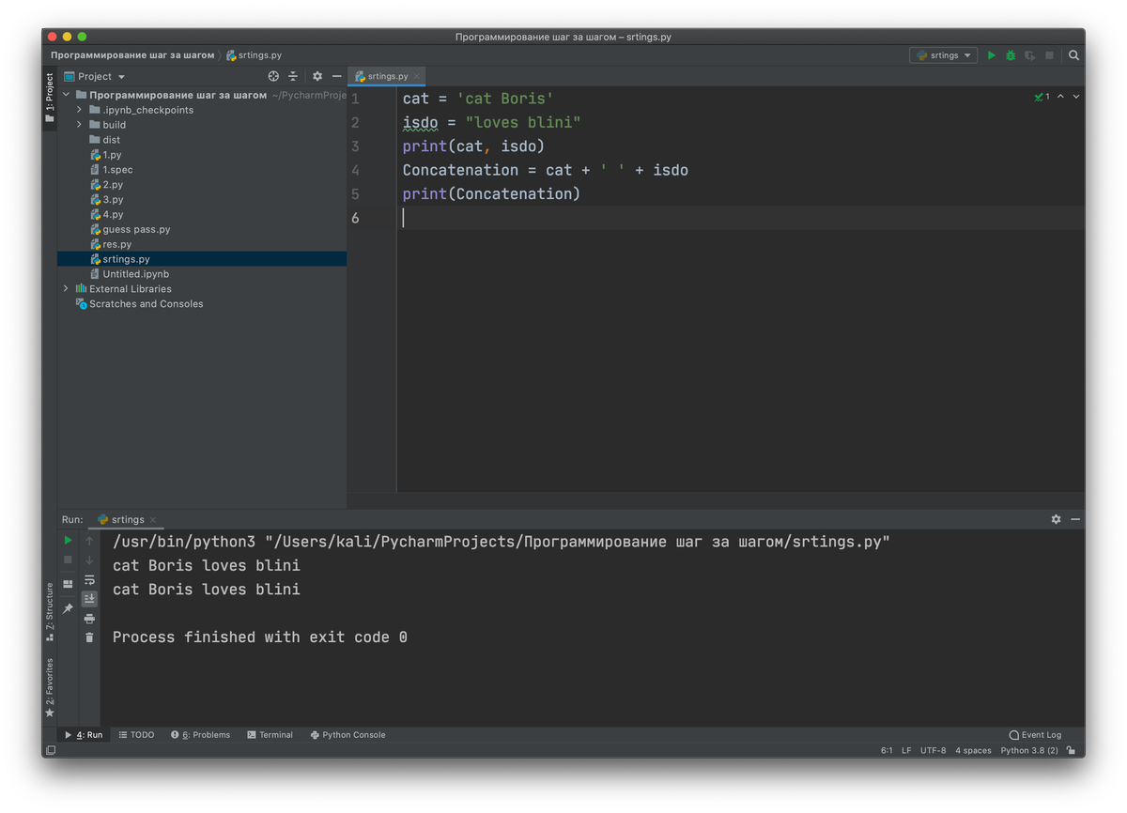Open the 6: Problems tool window
The image size is (1127, 813).
pos(201,735)
